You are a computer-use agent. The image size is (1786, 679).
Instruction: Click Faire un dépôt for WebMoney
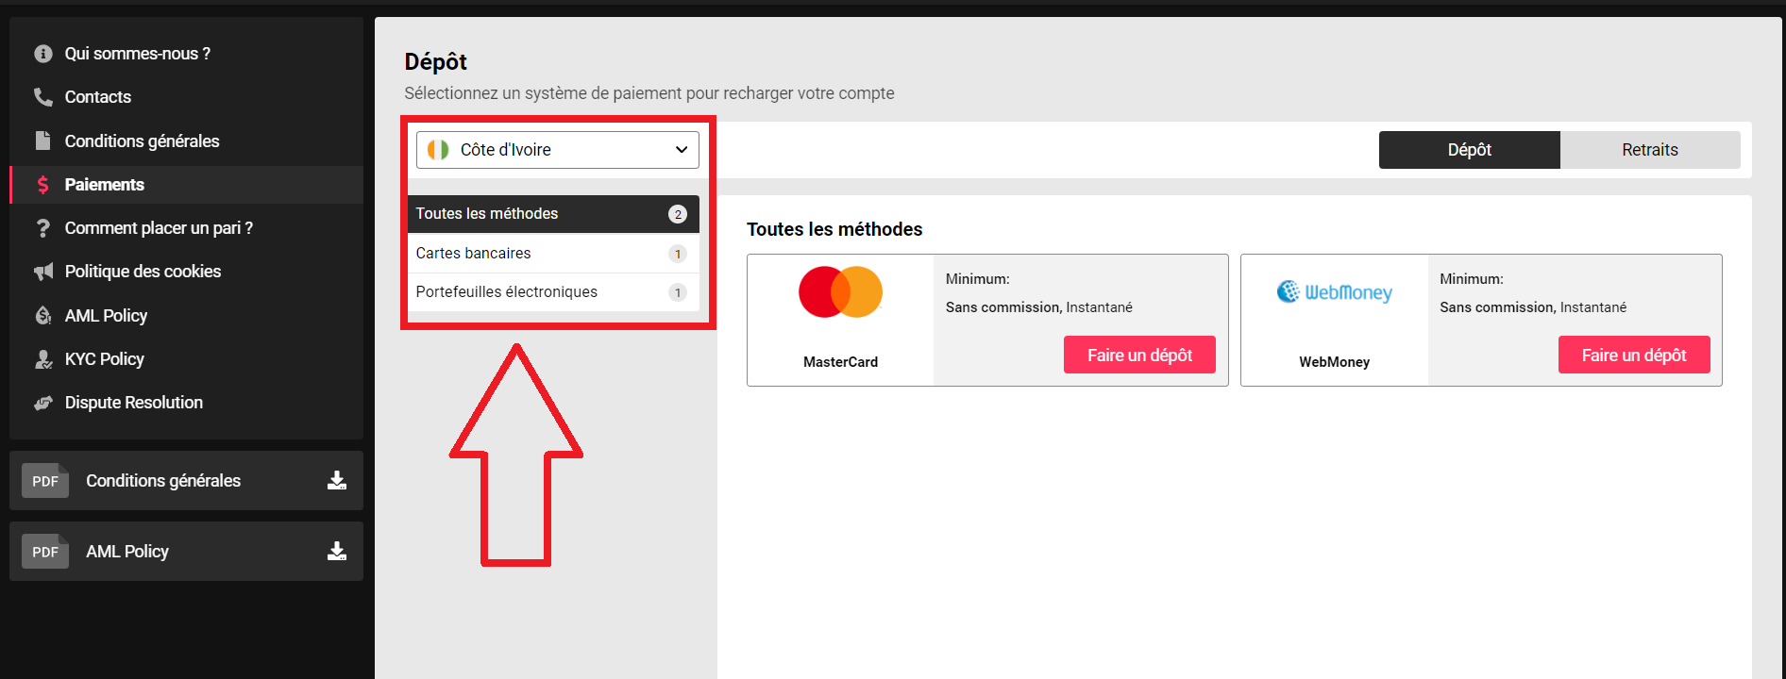1634,355
